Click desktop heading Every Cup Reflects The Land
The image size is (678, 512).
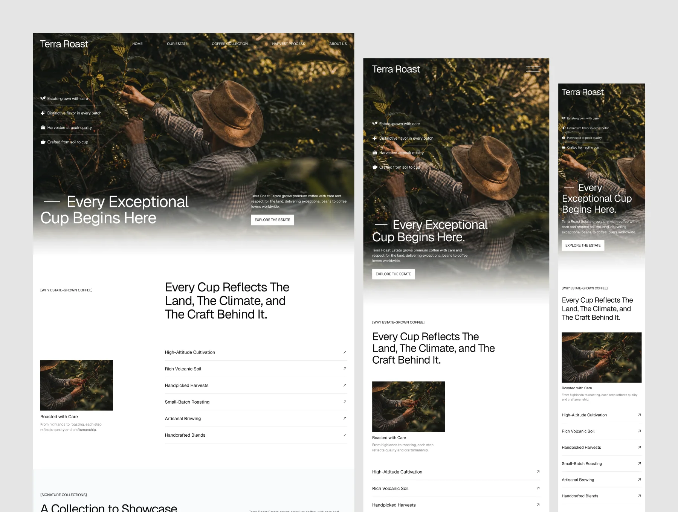click(227, 301)
